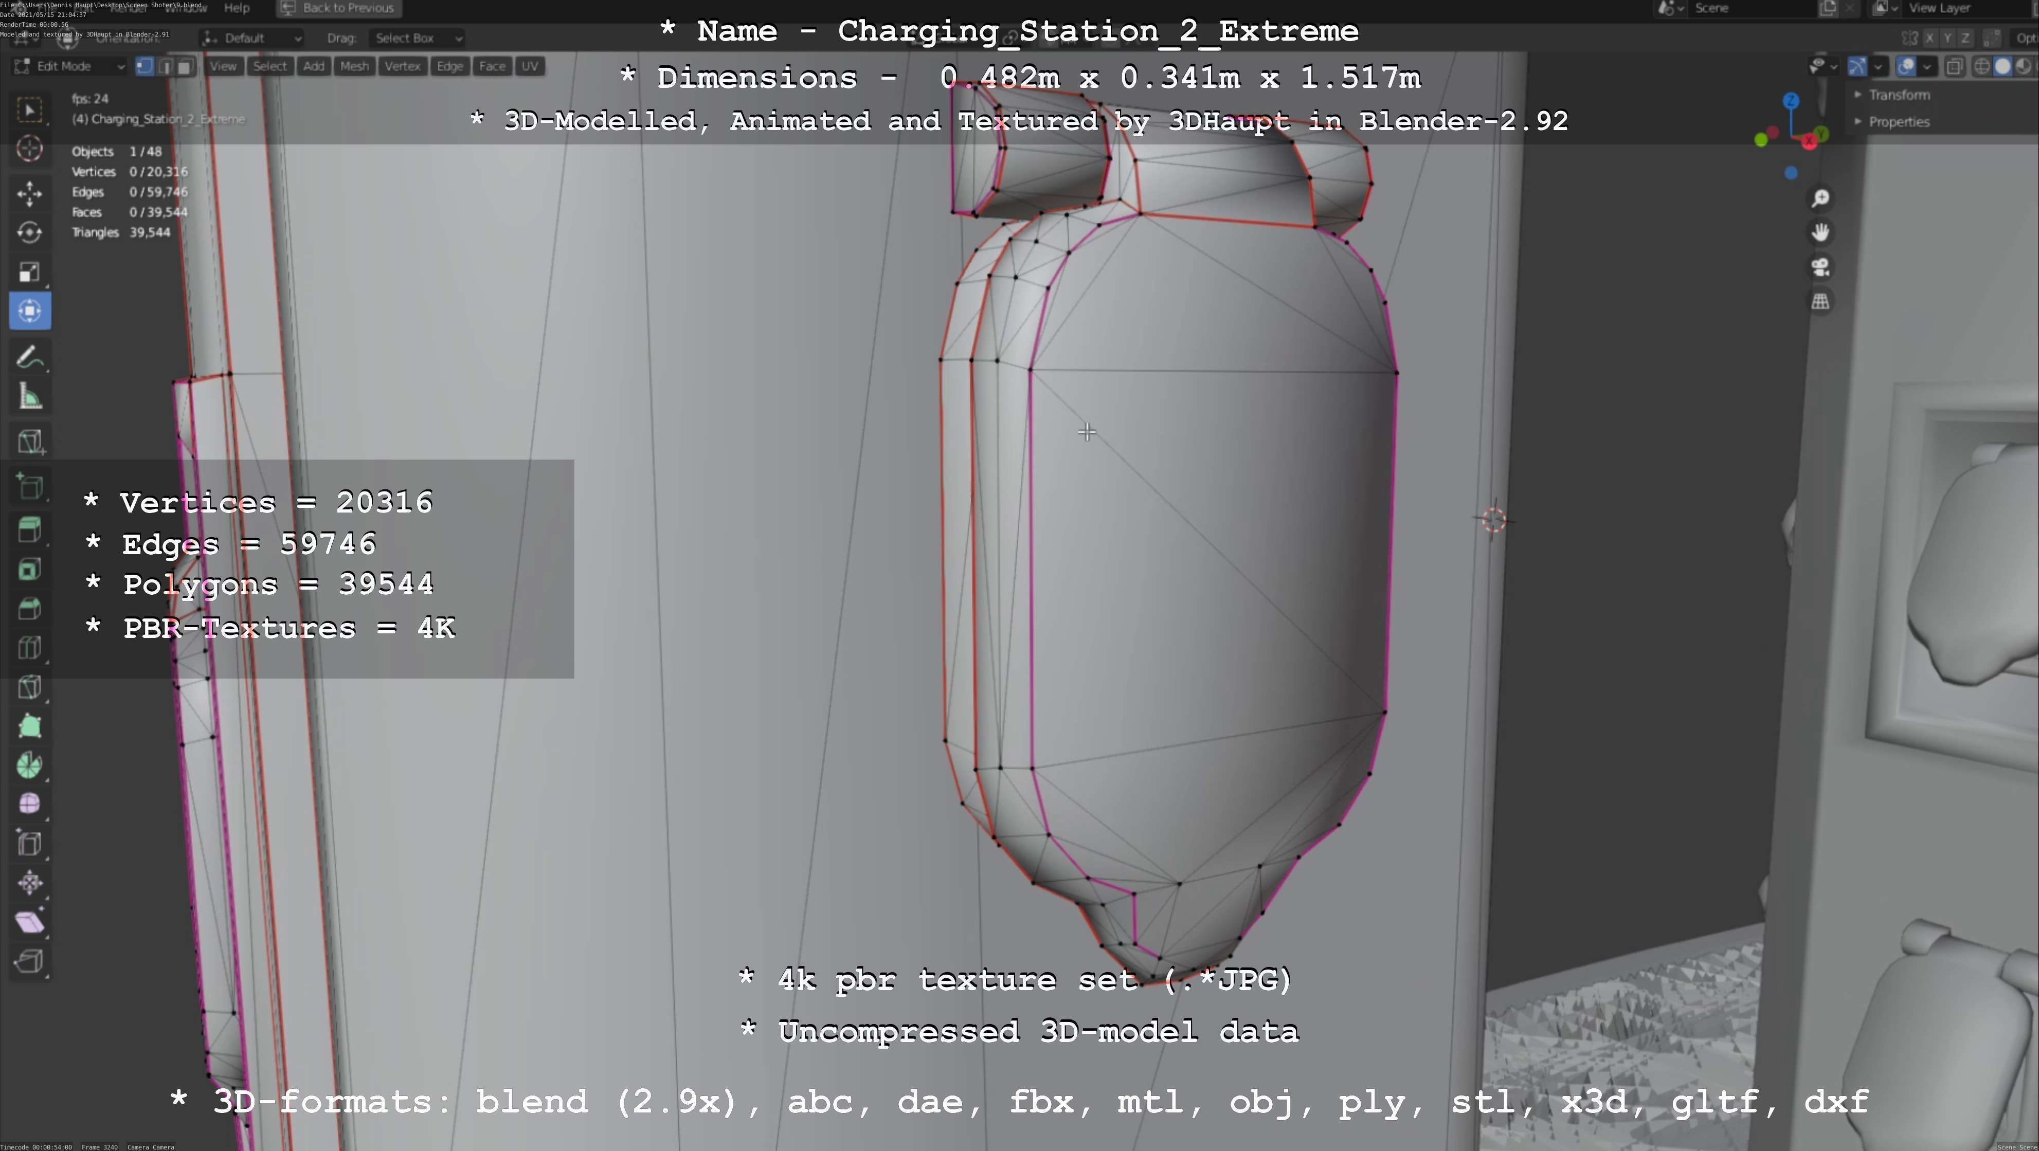Select the Edge Slide tool
Viewport: 2039px width, 1151px height.
[x=29, y=843]
